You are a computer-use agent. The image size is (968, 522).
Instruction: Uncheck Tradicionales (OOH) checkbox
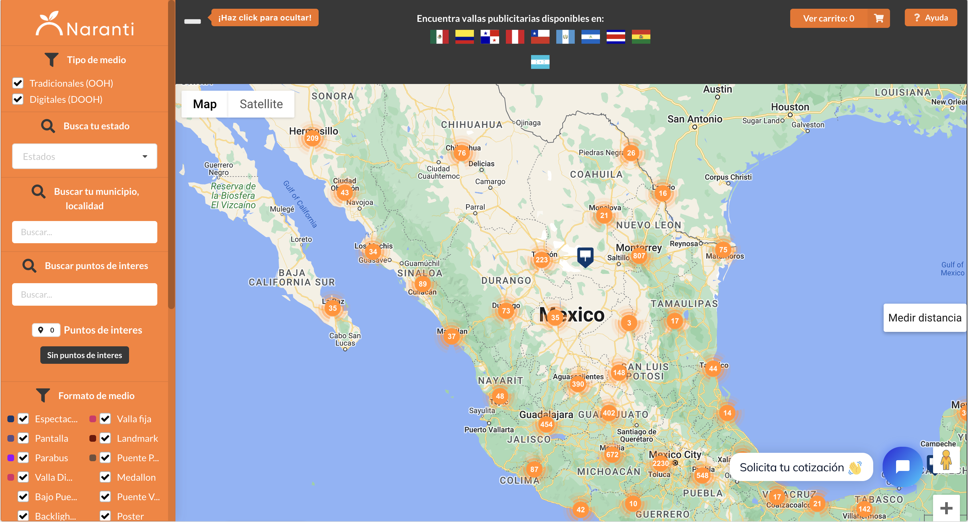point(18,83)
